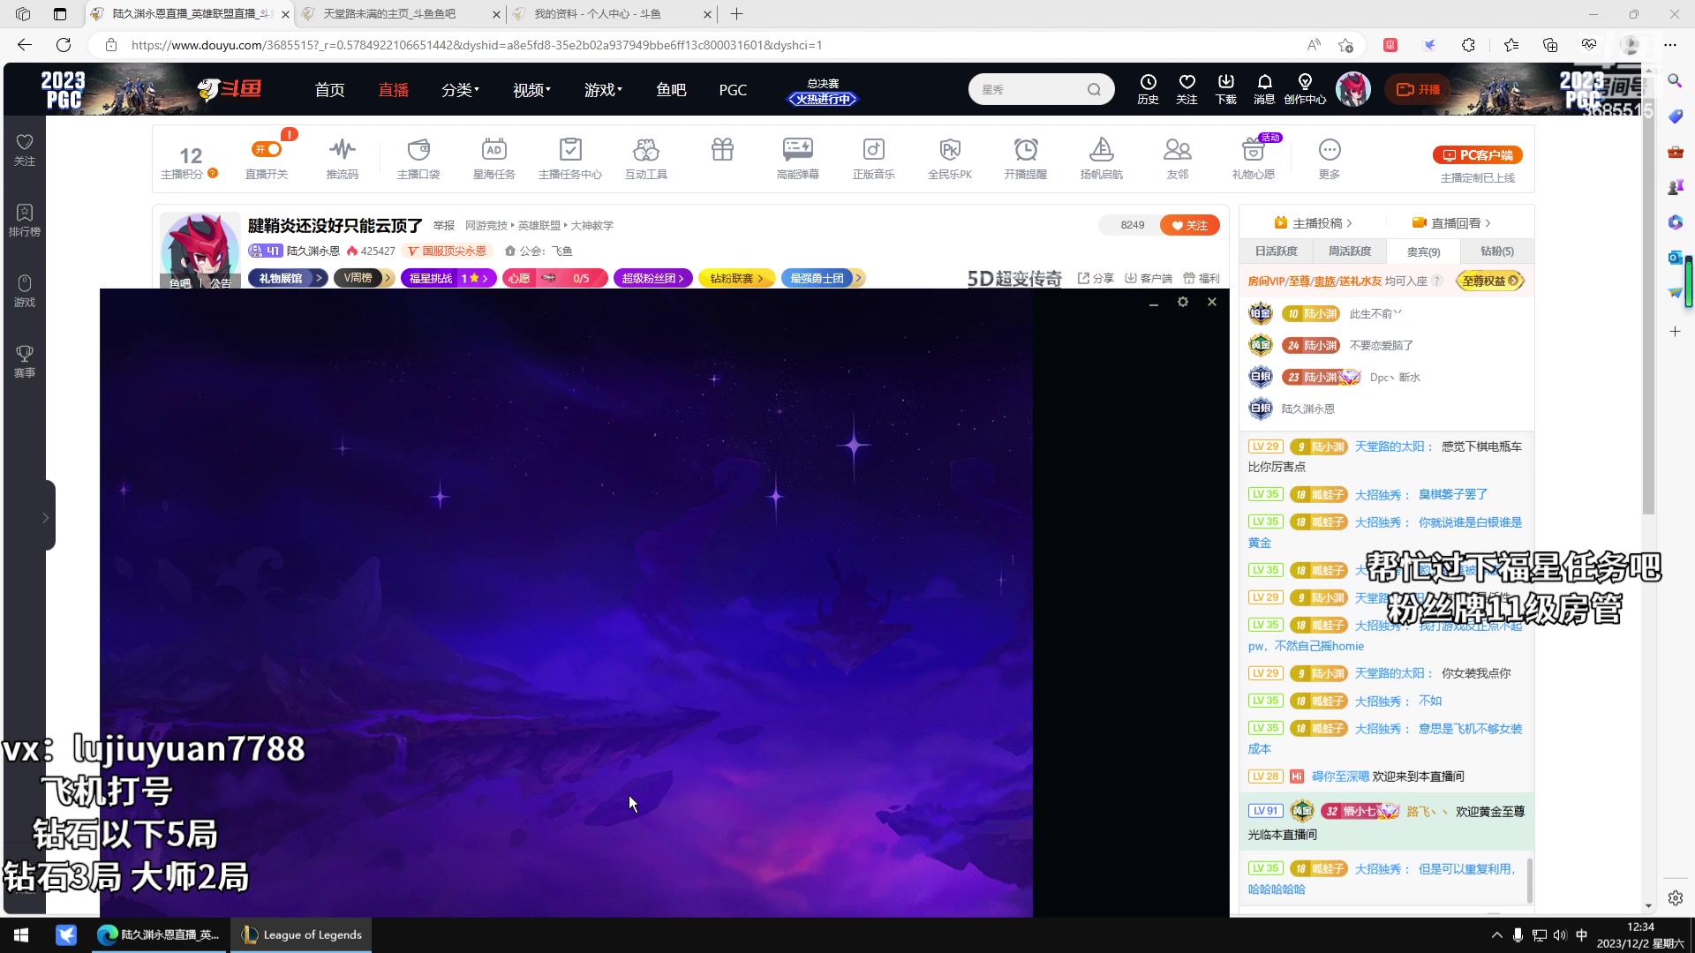Expand the 钻粉联赛 badge
Image resolution: width=1695 pixels, height=953 pixels.
[x=736, y=278]
